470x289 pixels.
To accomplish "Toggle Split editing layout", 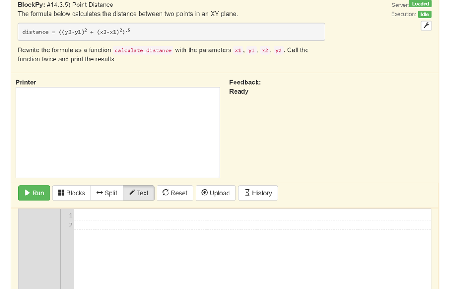I will click(106, 193).
